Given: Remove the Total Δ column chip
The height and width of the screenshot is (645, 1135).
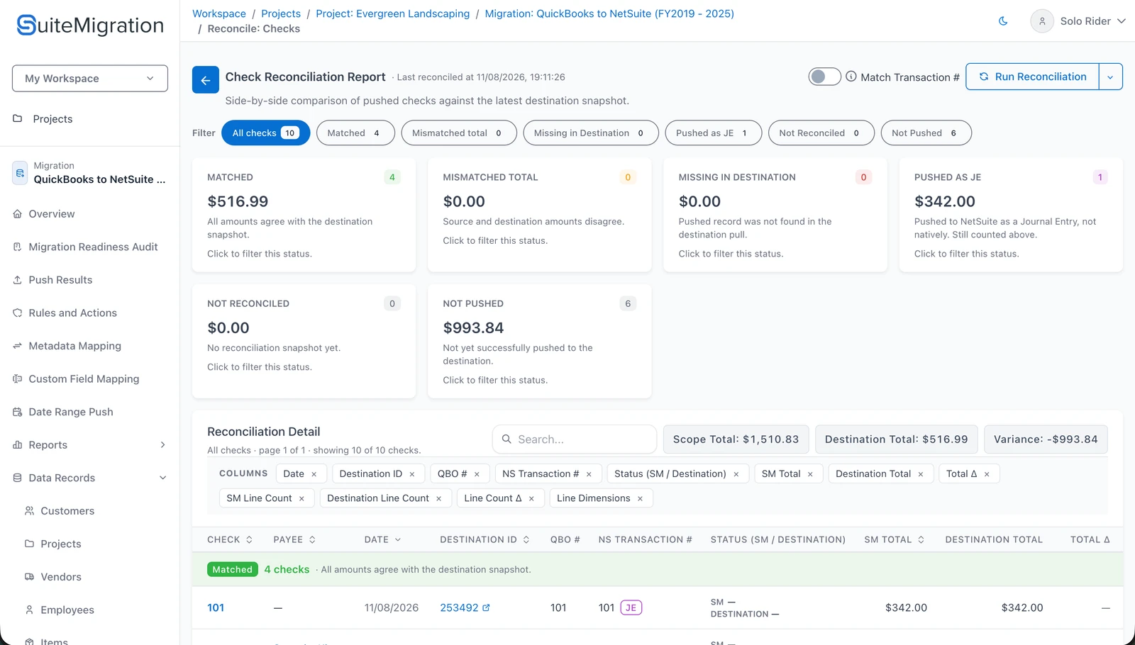Looking at the screenshot, I should coord(987,474).
